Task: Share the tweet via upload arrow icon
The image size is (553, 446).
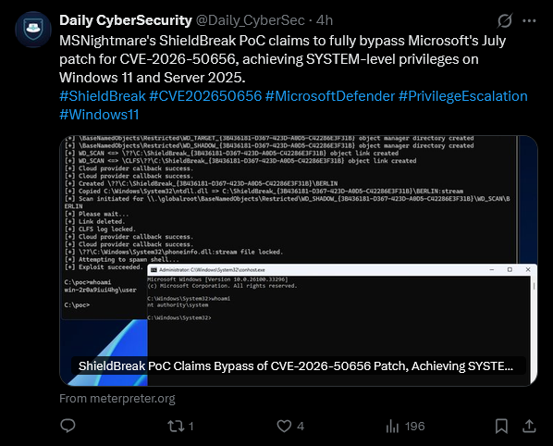Action: coord(529,426)
